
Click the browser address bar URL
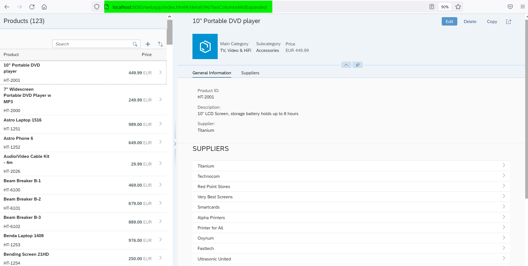[190, 7]
